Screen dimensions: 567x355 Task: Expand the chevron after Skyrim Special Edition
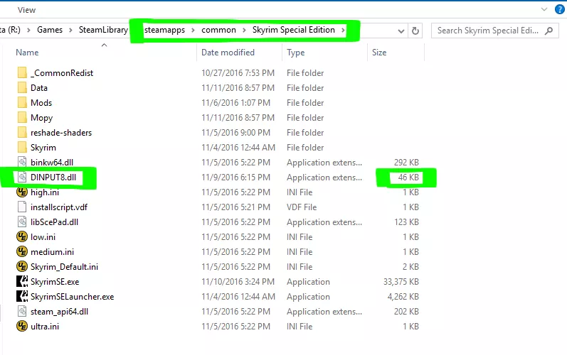coord(343,30)
